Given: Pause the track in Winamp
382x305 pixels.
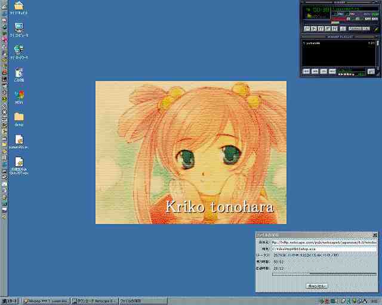Looking at the screenshot, I should 321,29.
